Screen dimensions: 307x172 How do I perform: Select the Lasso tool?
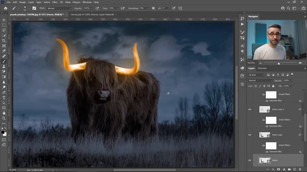(x=4, y=30)
